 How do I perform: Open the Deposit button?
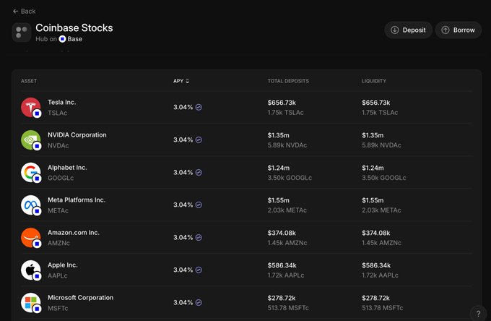coord(409,30)
